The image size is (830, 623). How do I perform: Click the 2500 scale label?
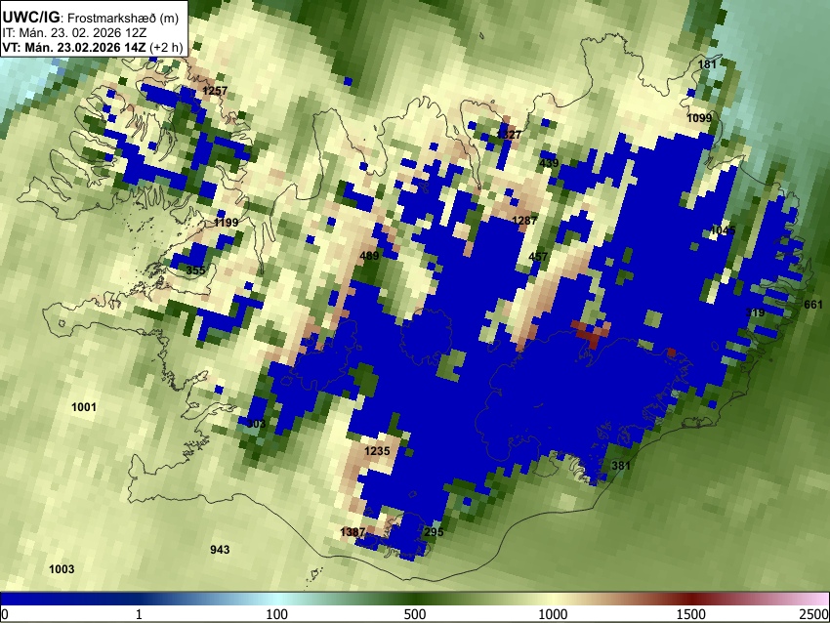[814, 614]
